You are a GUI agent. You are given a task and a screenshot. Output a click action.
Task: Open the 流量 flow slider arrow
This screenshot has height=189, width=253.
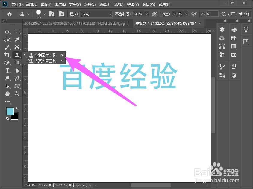point(186,14)
